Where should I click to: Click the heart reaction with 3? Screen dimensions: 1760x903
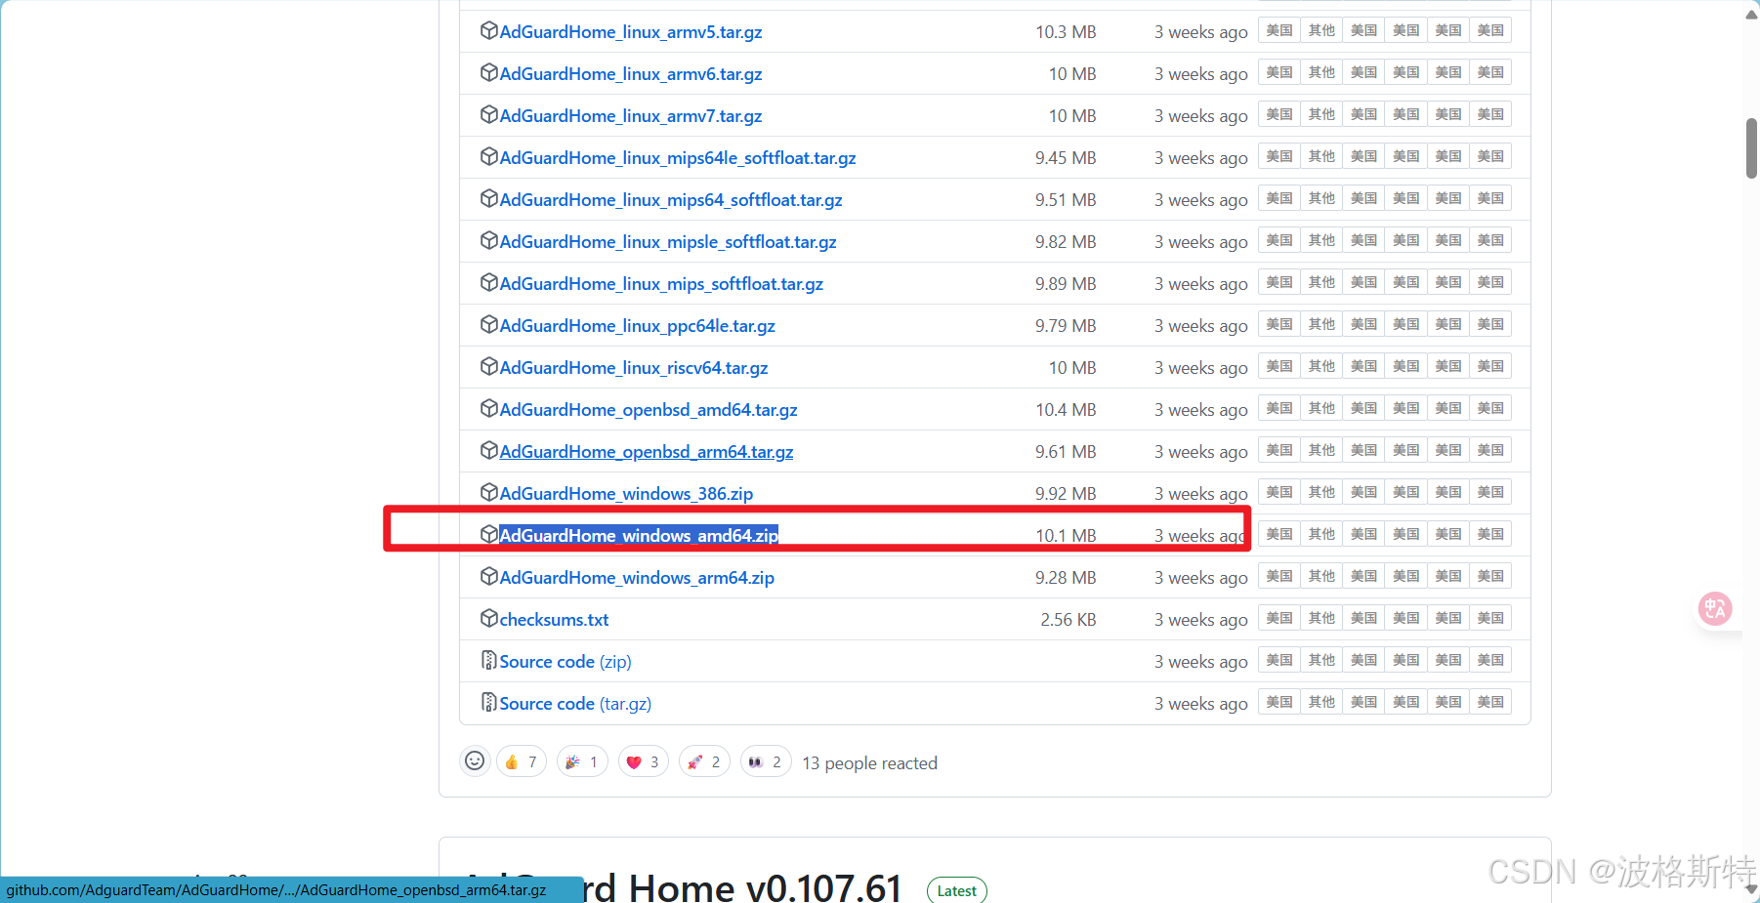click(x=644, y=761)
